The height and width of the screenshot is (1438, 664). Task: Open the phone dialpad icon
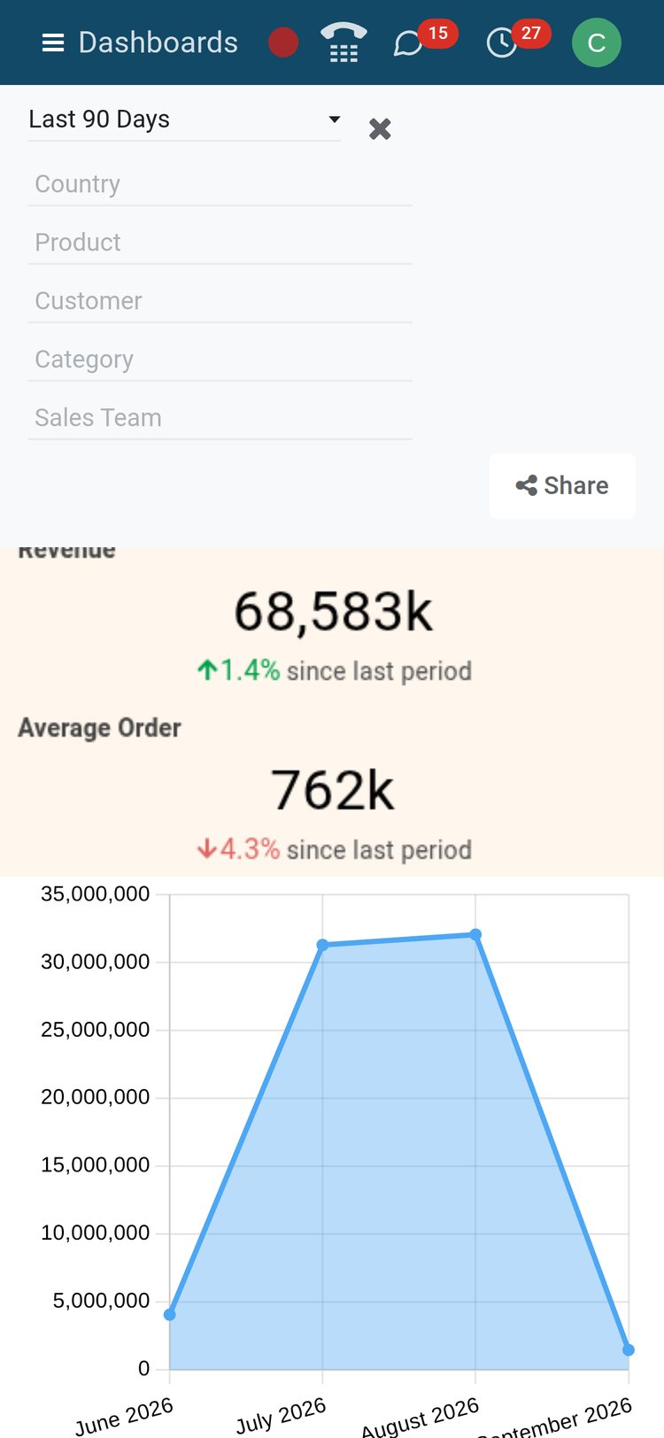344,43
